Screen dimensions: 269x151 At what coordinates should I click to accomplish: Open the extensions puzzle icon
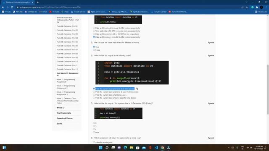click(257, 8)
